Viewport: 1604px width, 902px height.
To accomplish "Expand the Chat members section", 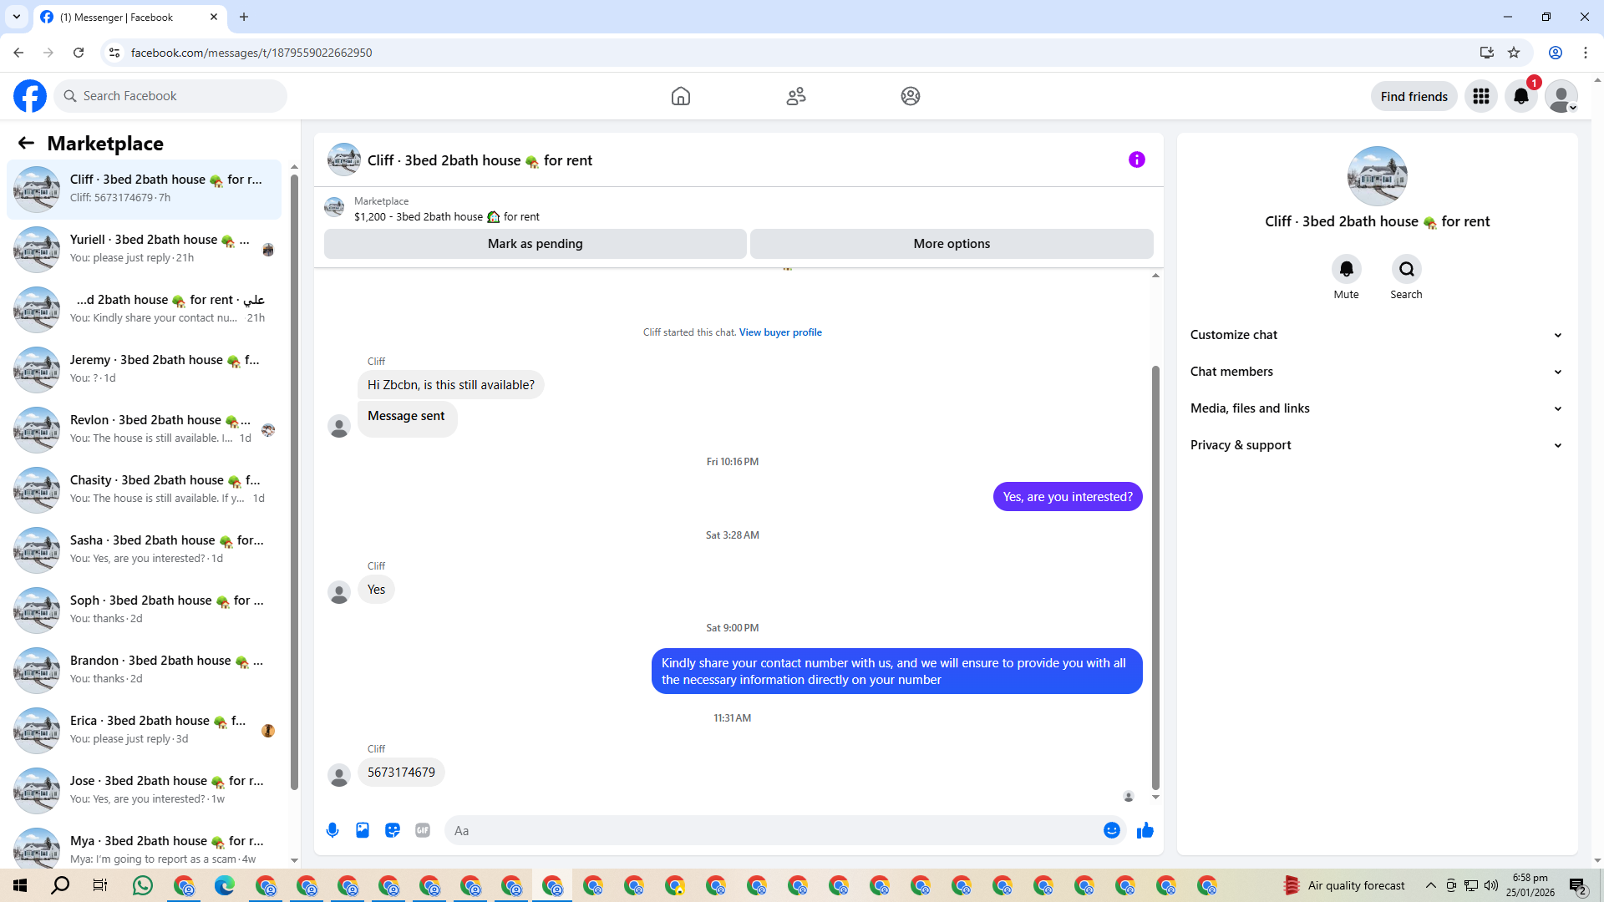I will [x=1377, y=372].
